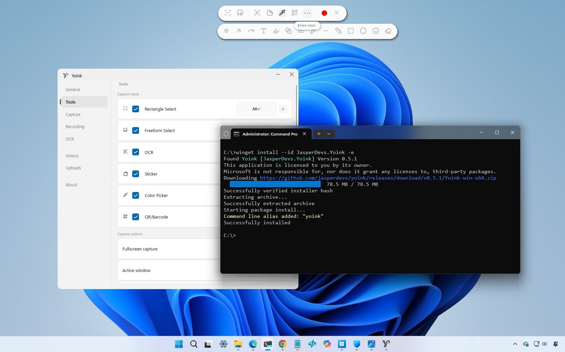Click the administrator shield icon in terminal
Image resolution: width=565 pixels, height=352 pixels.
pos(226,134)
